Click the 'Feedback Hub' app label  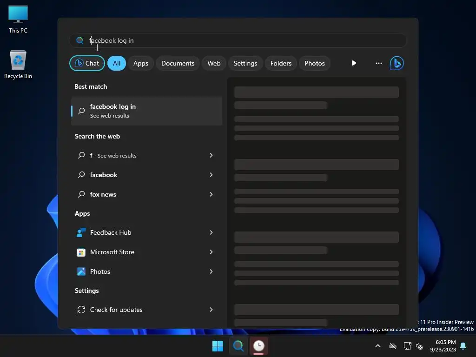click(111, 232)
